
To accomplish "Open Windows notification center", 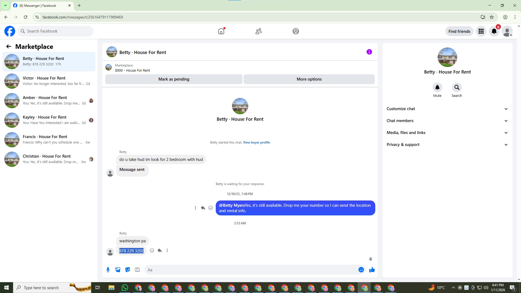I will (513, 288).
